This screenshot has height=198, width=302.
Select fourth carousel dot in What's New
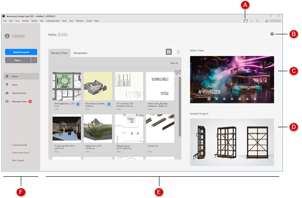tap(232, 99)
